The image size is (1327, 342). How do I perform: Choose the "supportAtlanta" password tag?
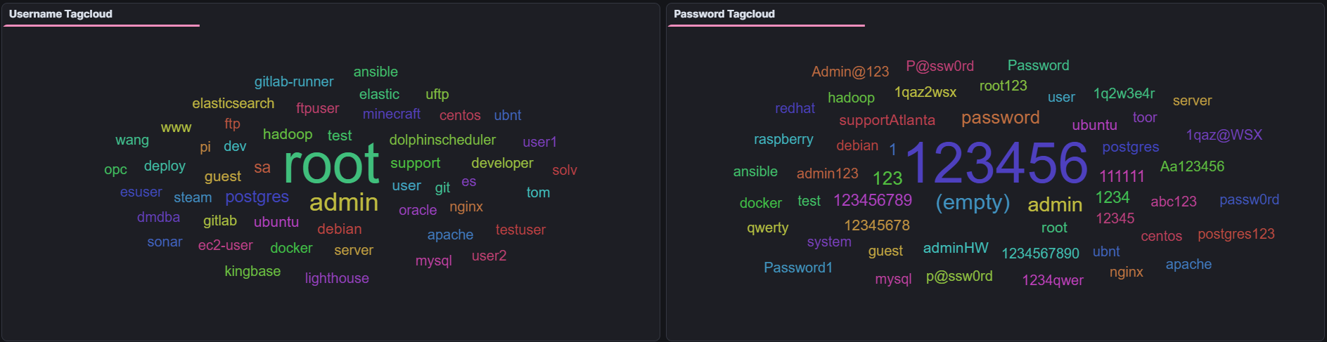pyautogui.click(x=887, y=120)
